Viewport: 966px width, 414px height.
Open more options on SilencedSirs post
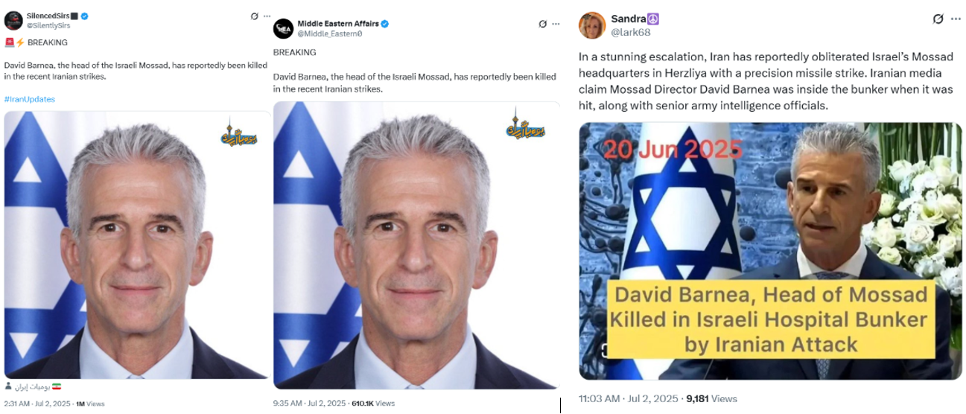click(x=267, y=16)
